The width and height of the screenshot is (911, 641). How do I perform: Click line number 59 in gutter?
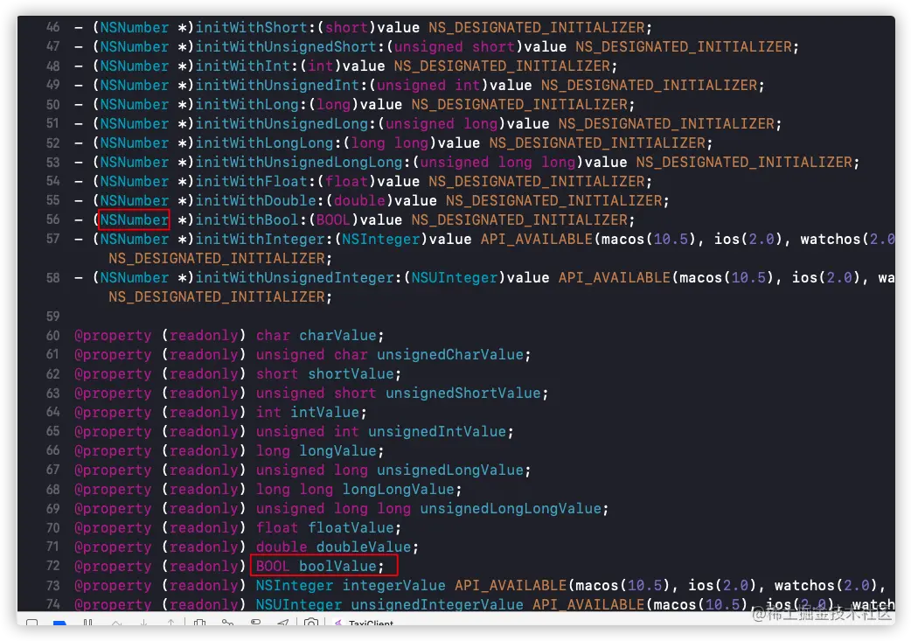coord(52,317)
